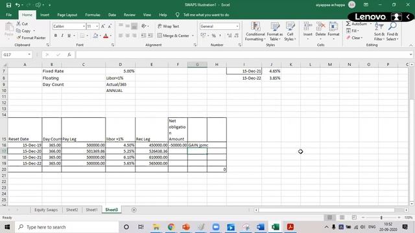Click the zoom slider handle
This screenshot has width=415, height=233.
pyautogui.click(x=381, y=217)
